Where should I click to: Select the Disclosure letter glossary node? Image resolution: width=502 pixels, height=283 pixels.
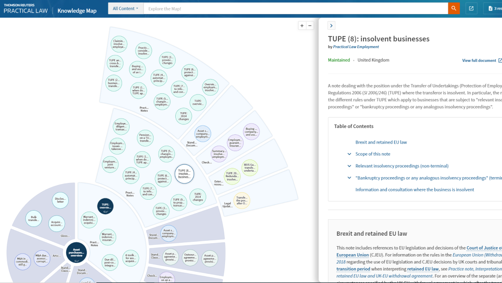click(60, 201)
